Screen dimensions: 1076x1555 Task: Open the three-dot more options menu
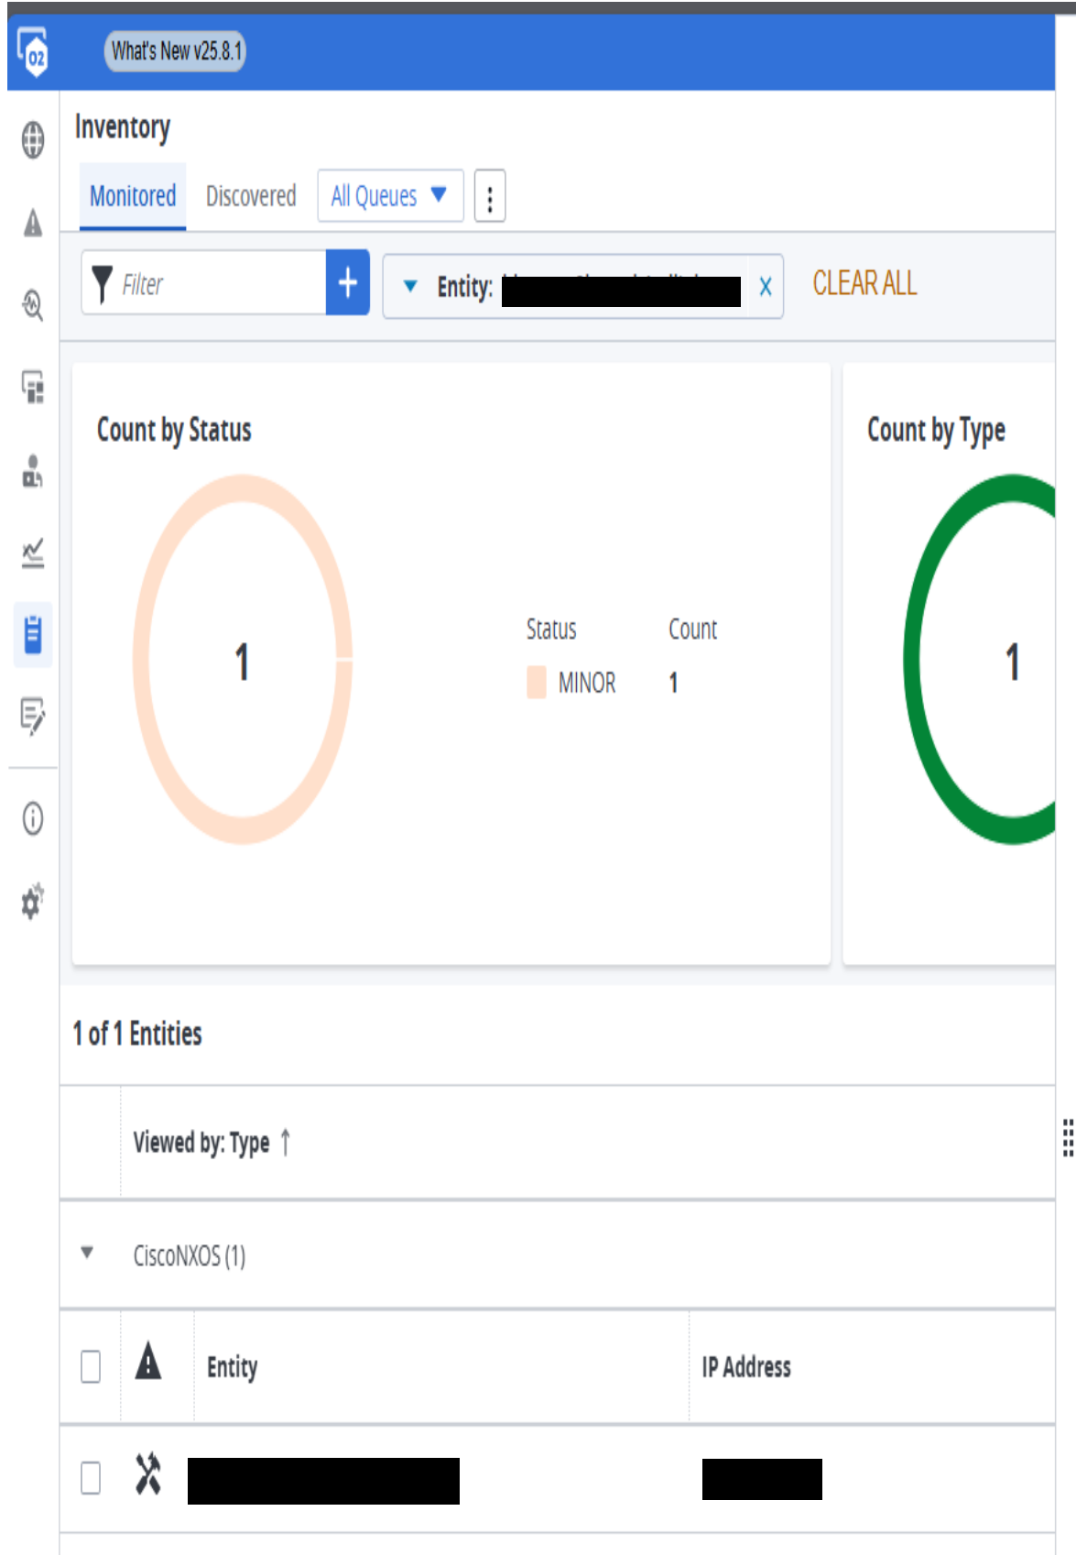point(490,197)
